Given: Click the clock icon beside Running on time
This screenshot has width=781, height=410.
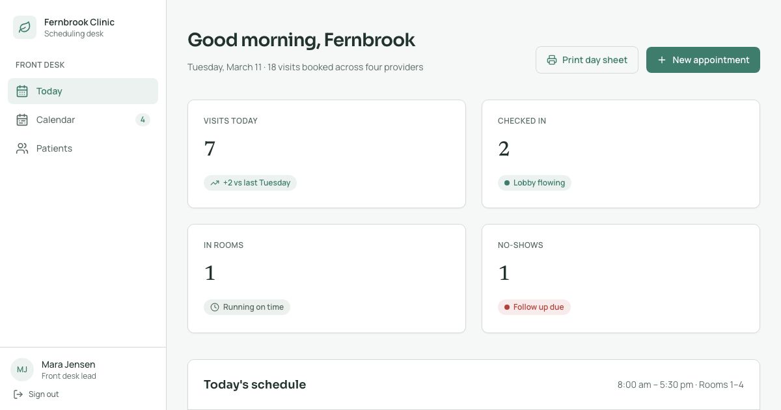Looking at the screenshot, I should click(x=215, y=307).
